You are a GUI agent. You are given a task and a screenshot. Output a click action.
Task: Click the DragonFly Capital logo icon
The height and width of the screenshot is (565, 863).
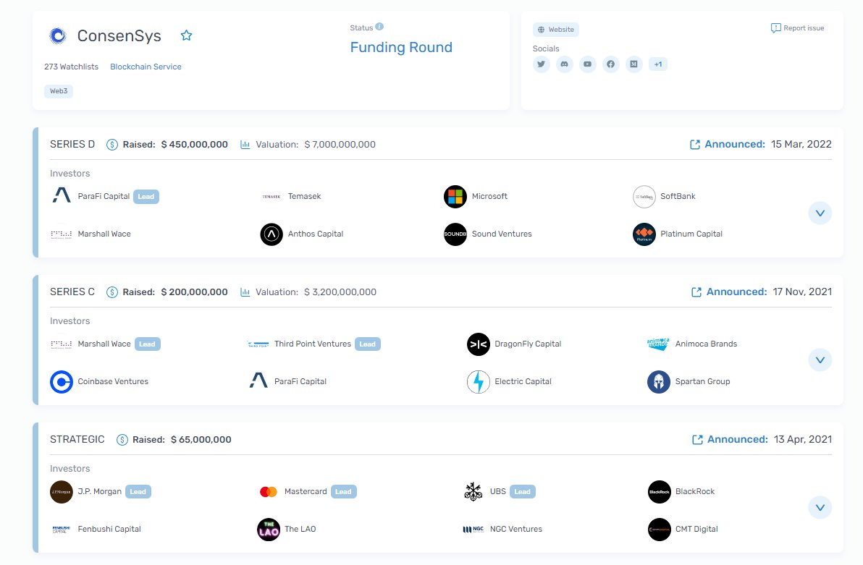pyautogui.click(x=479, y=344)
